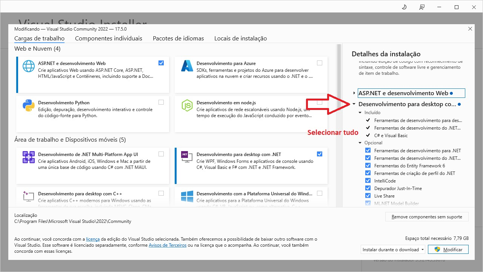This screenshot has width=483, height=272.
Task: Click the included C# e Visual Basic item
Action: [x=391, y=135]
